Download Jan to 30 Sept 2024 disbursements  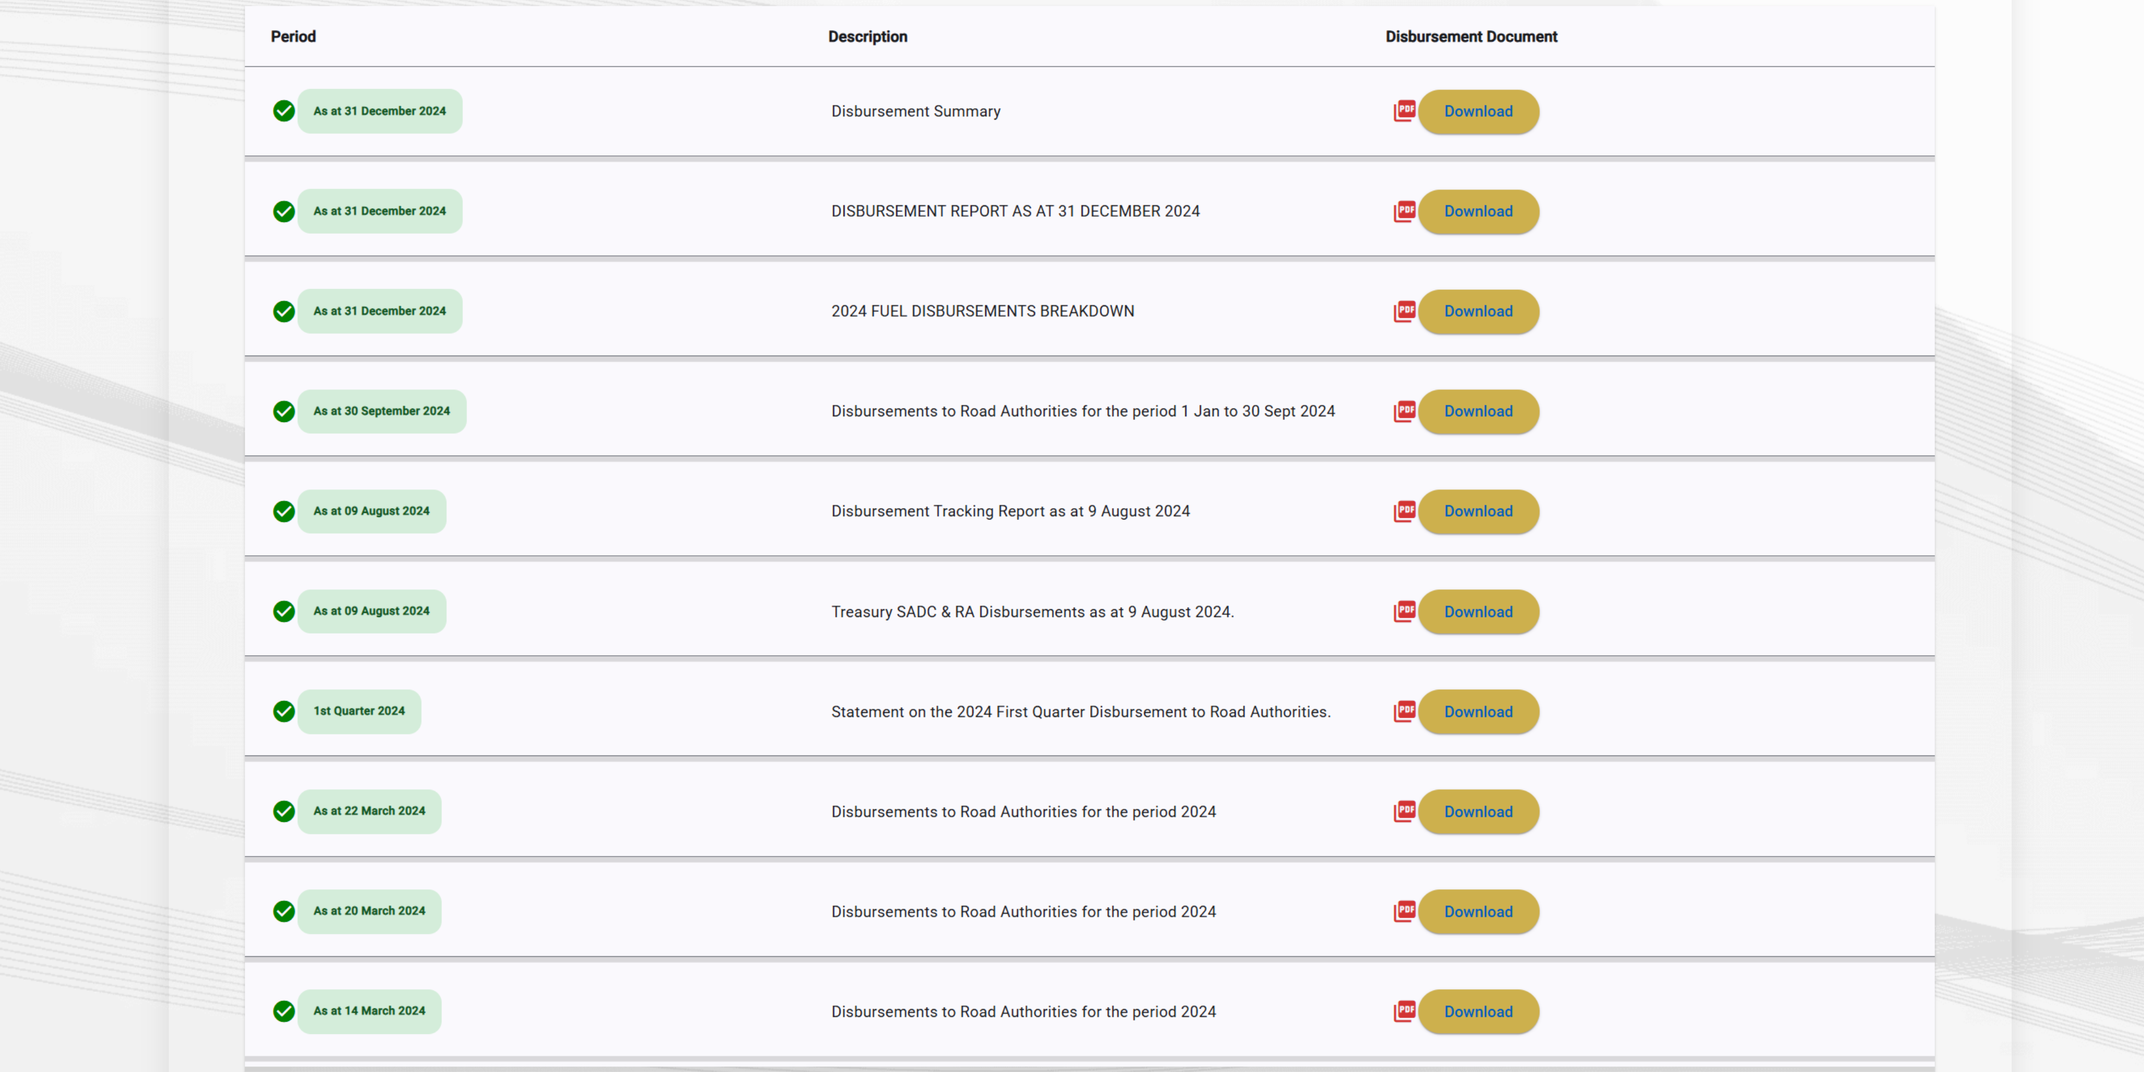pos(1478,411)
